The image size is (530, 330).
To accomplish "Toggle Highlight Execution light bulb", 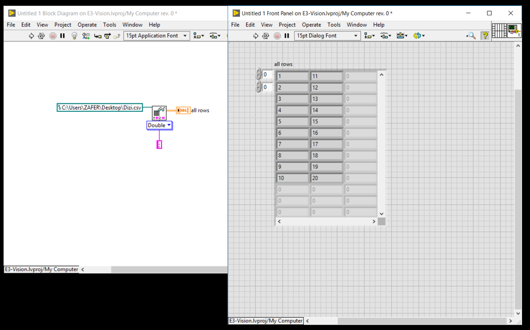I will 74,35.
